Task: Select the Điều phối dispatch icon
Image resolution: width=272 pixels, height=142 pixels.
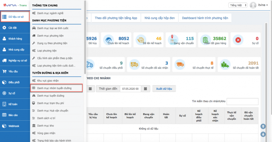Action: coord(4,82)
